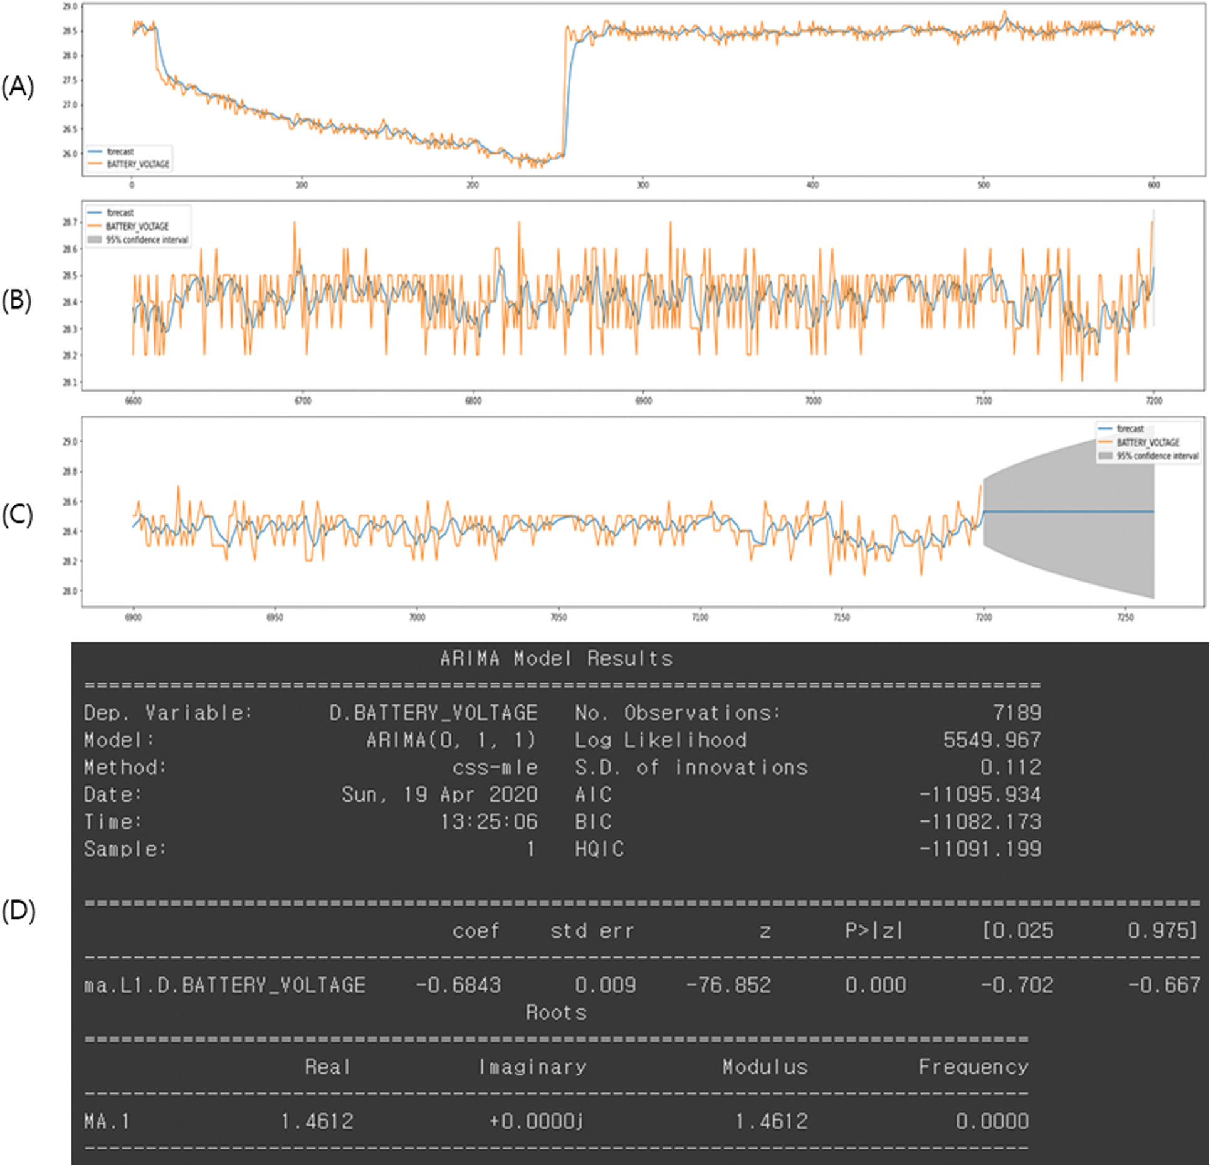Click the (B) panel label
Screen dimensions: 1211x1167
pyautogui.click(x=17, y=300)
